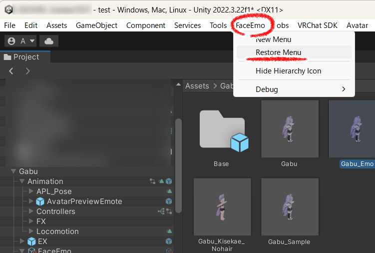Click New Menu in FaceEmo dropdown
The width and height of the screenshot is (375, 253).
pos(273,39)
